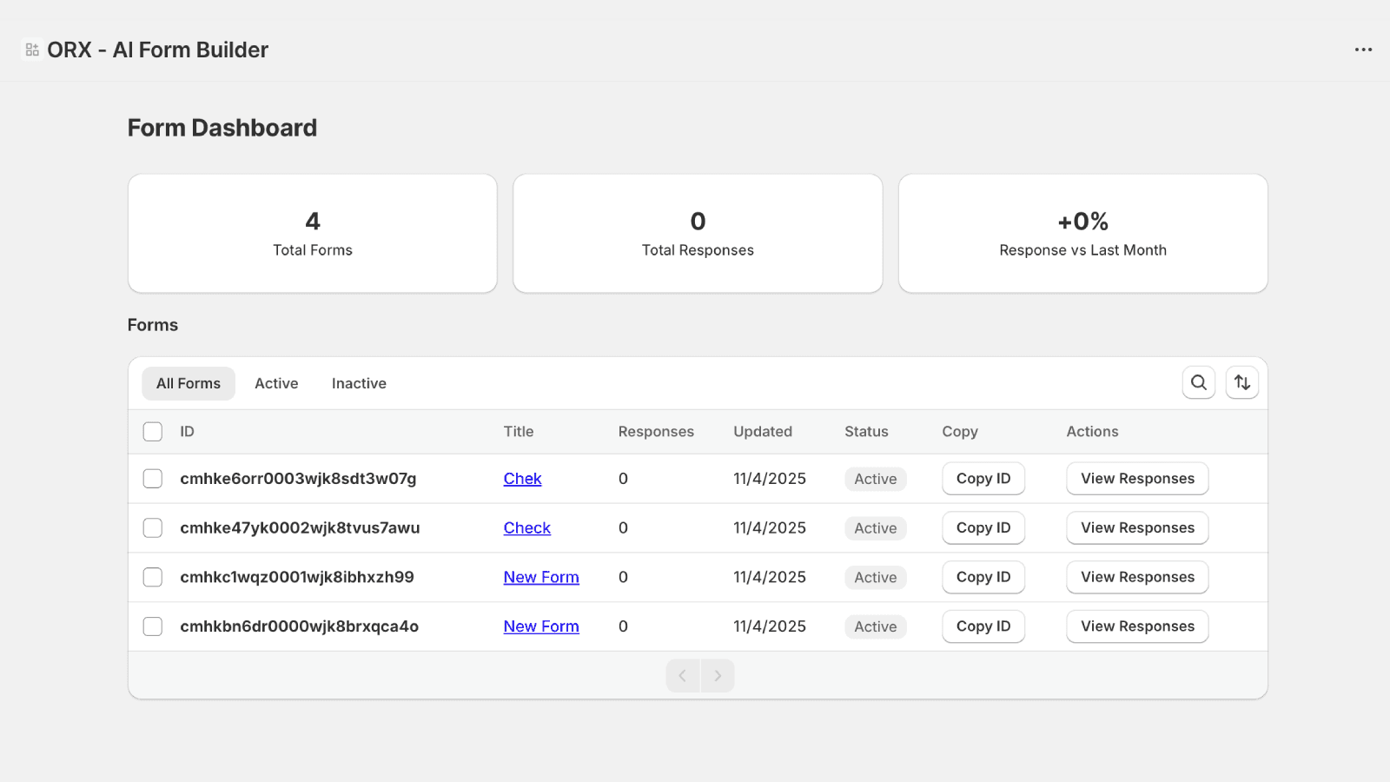Screen dimensions: 1390x782
Task: Go to the next page chevron
Action: [718, 675]
